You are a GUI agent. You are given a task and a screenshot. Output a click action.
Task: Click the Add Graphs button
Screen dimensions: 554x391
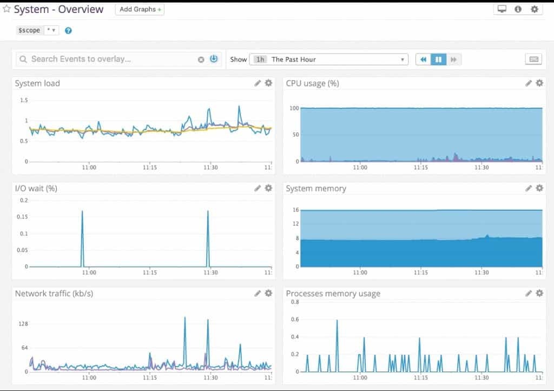coord(140,9)
